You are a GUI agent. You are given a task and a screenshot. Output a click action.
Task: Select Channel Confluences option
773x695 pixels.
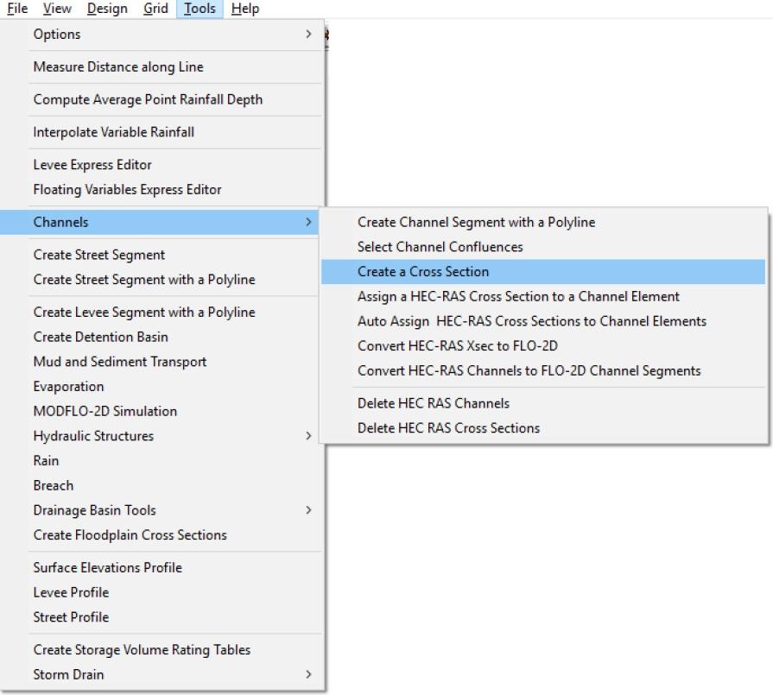(x=440, y=247)
